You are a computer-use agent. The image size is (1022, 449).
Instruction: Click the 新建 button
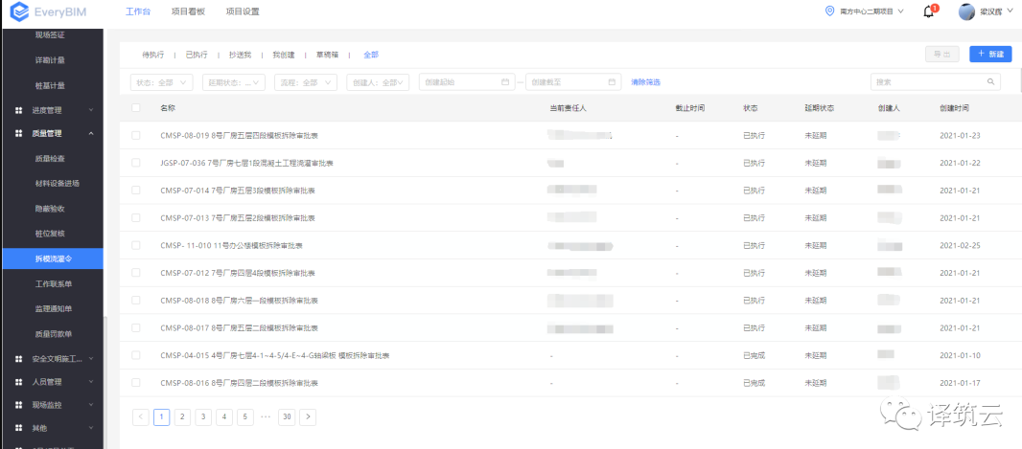click(990, 55)
